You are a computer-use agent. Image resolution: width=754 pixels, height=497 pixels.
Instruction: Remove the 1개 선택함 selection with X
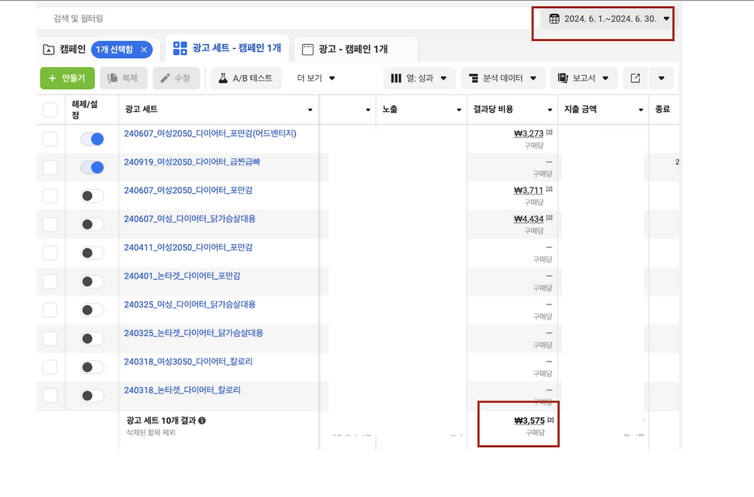tap(144, 49)
